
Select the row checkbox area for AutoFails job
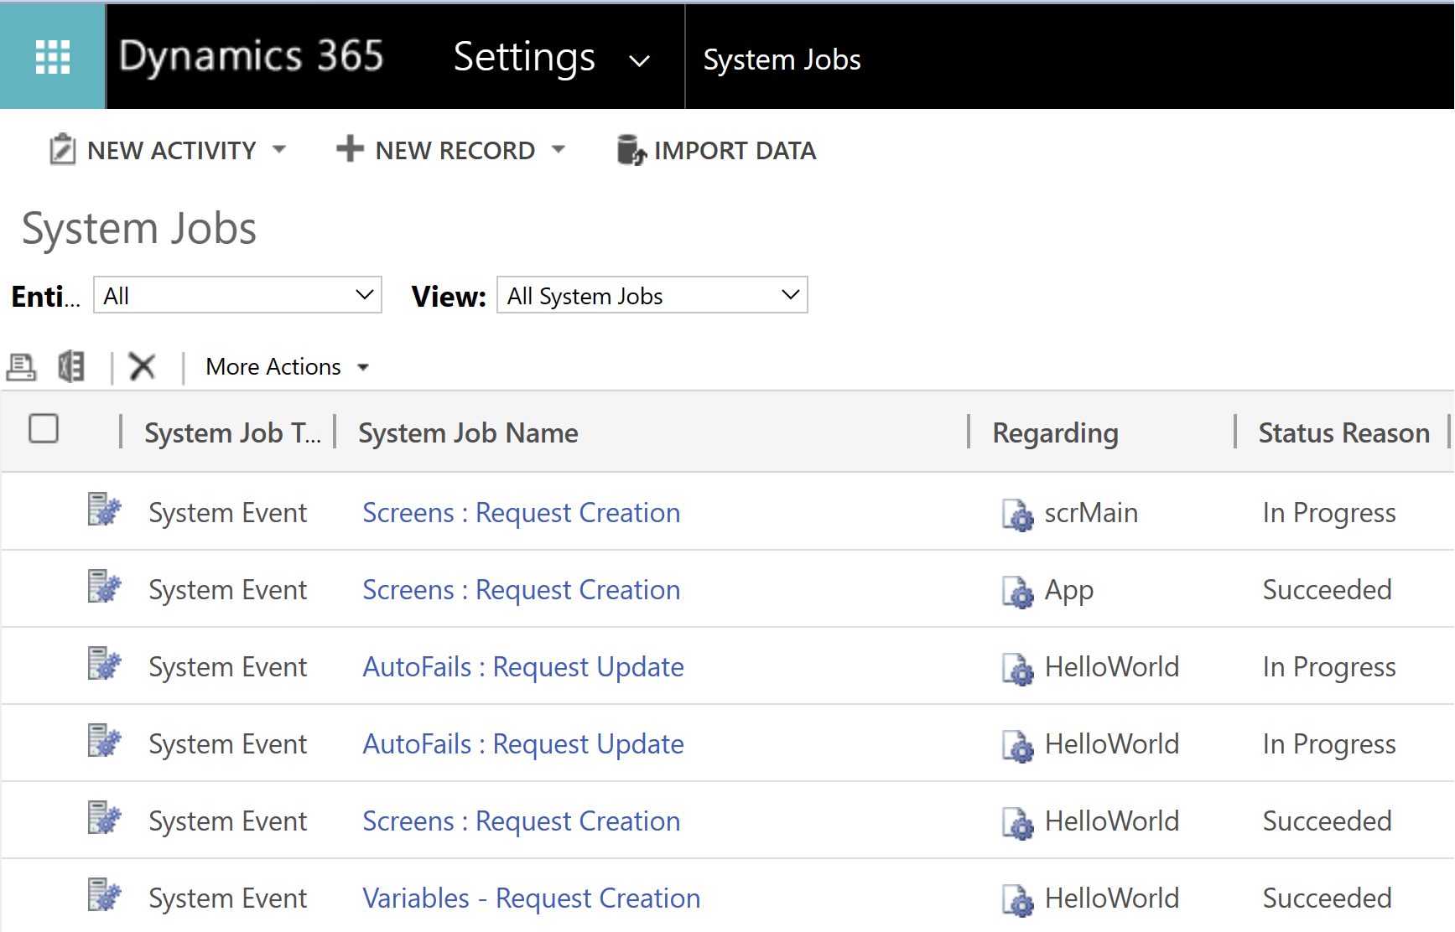click(x=44, y=665)
